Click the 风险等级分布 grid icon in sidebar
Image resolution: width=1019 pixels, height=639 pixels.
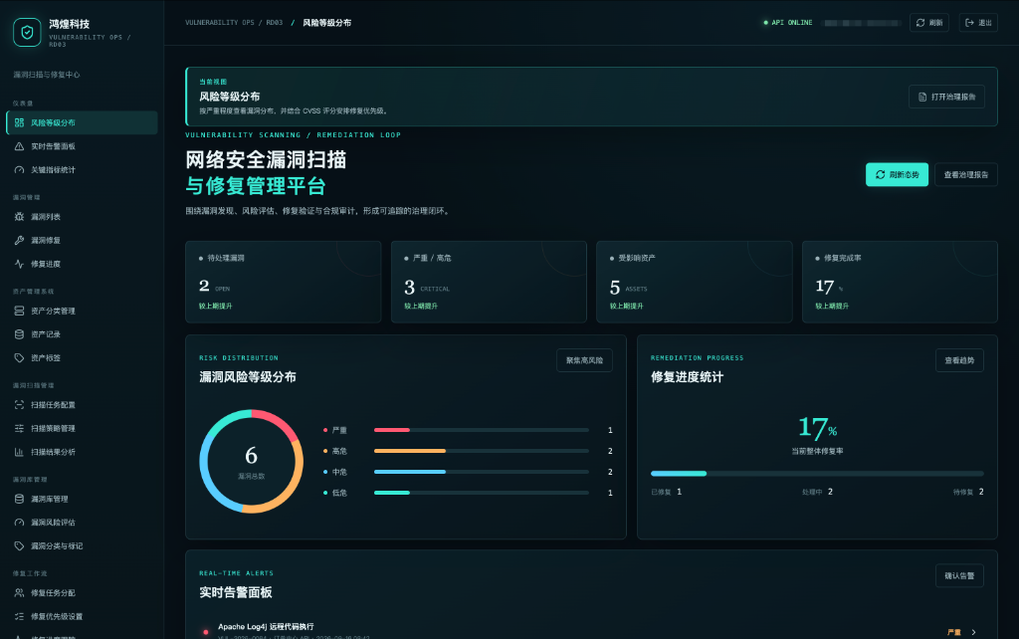[20, 122]
